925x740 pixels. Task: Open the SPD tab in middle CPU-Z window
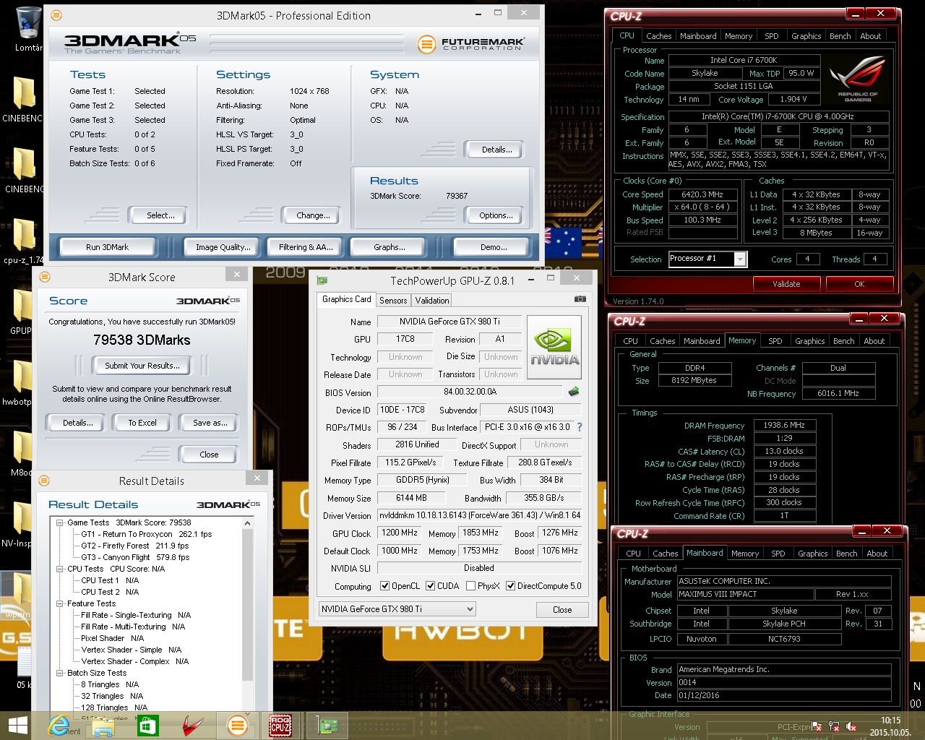point(775,340)
